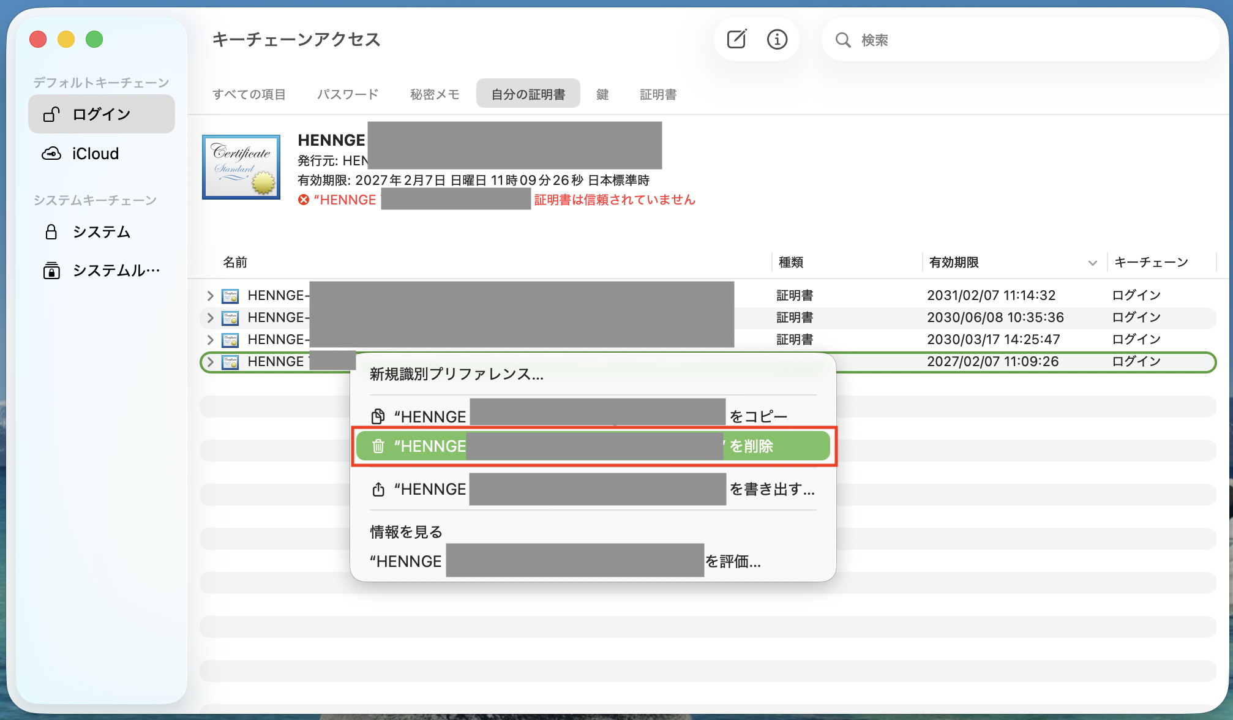Screen dimensions: 1233x720
Task: Switch to 自分の証明書 tab
Action: (528, 94)
